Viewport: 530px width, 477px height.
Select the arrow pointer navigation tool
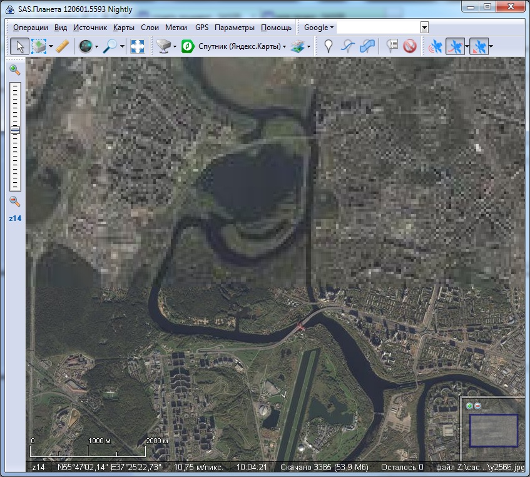pos(19,46)
